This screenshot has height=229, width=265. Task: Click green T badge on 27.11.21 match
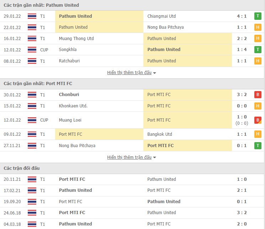258,145
